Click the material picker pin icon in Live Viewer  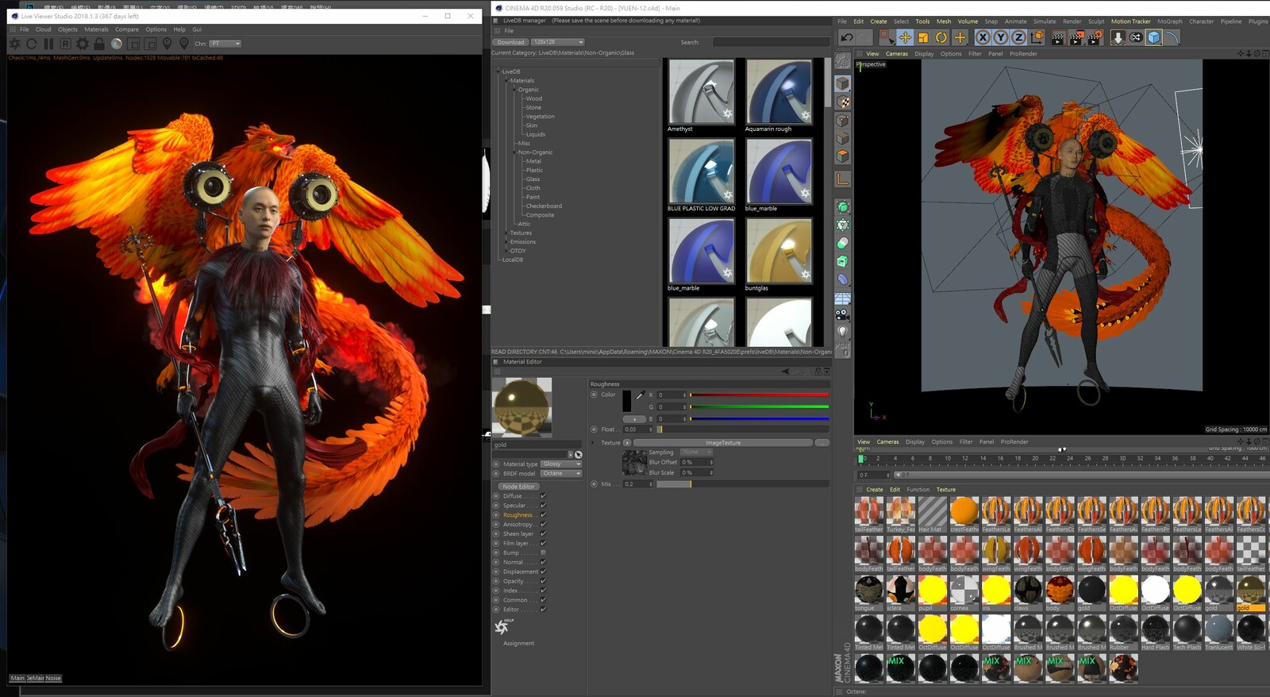pos(184,44)
